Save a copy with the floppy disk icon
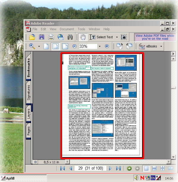The image size is (178, 182). tap(42, 37)
